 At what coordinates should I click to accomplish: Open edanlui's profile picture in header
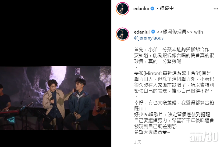122,9
